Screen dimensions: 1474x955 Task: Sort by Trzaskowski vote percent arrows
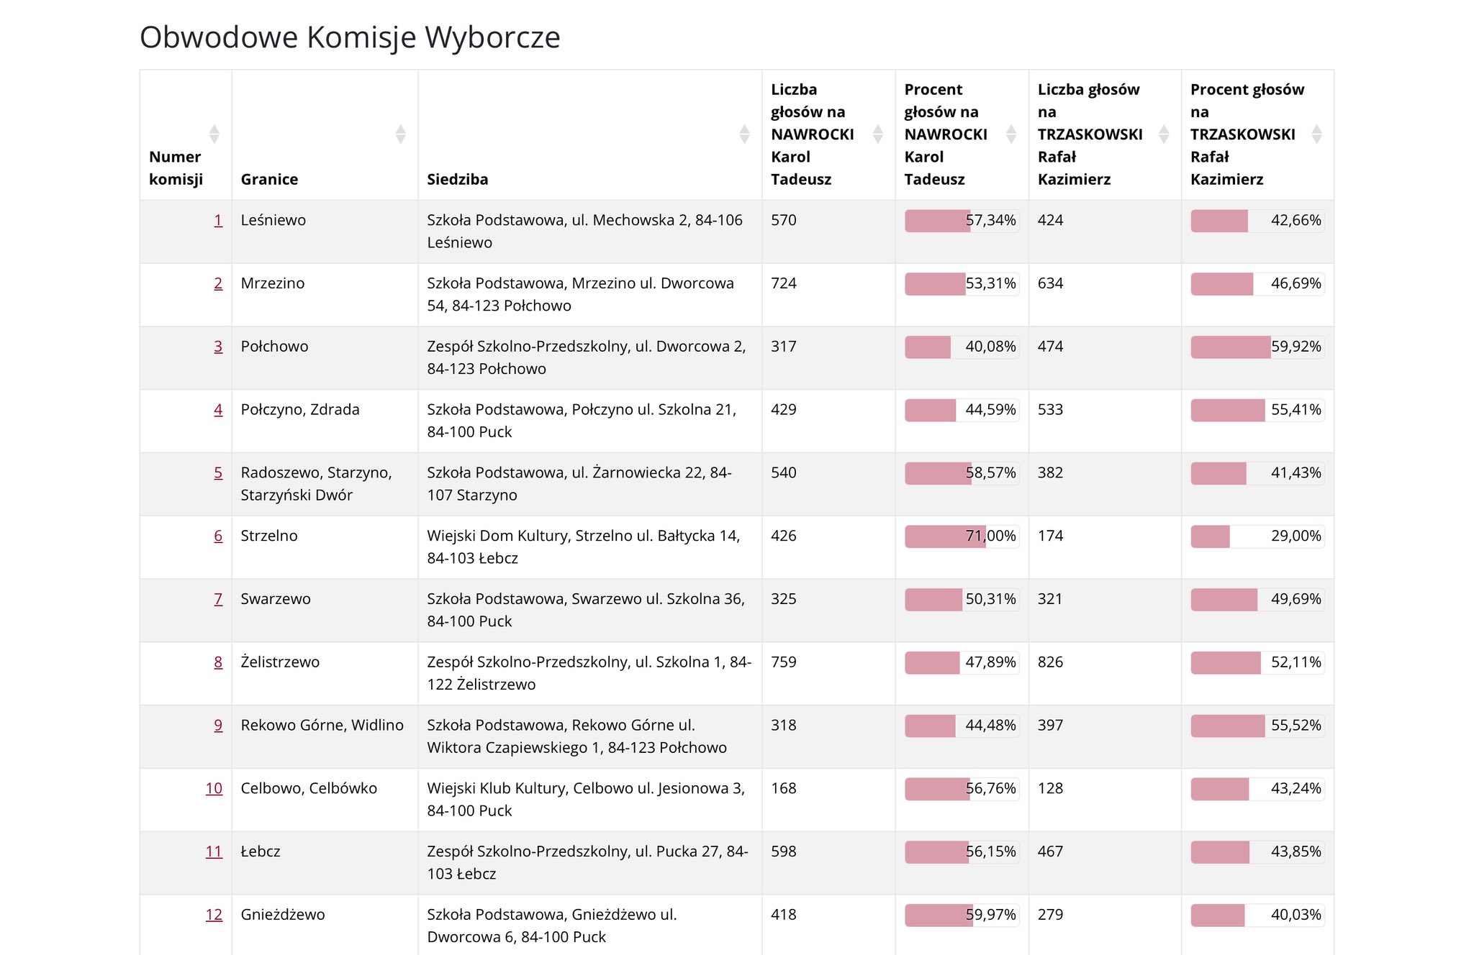point(1316,134)
